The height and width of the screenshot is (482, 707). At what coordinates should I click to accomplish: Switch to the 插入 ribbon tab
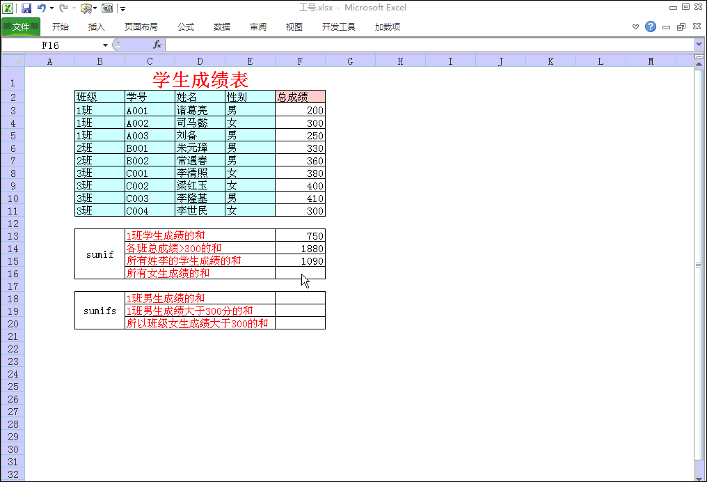click(x=96, y=26)
